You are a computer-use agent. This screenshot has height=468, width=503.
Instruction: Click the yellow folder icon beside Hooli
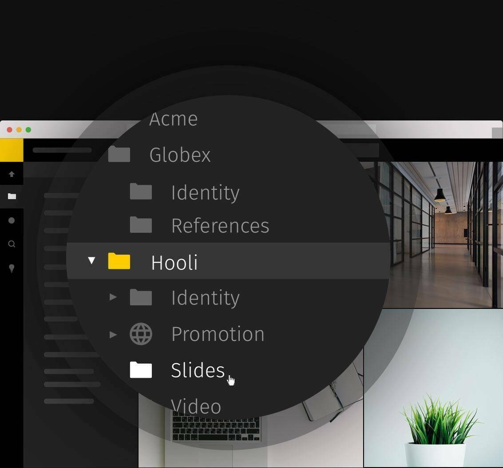118,261
